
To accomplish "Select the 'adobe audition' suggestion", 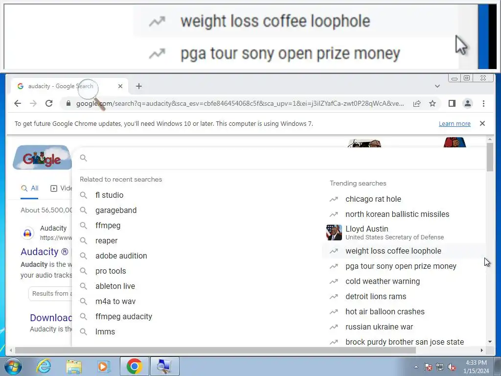I will click(121, 256).
